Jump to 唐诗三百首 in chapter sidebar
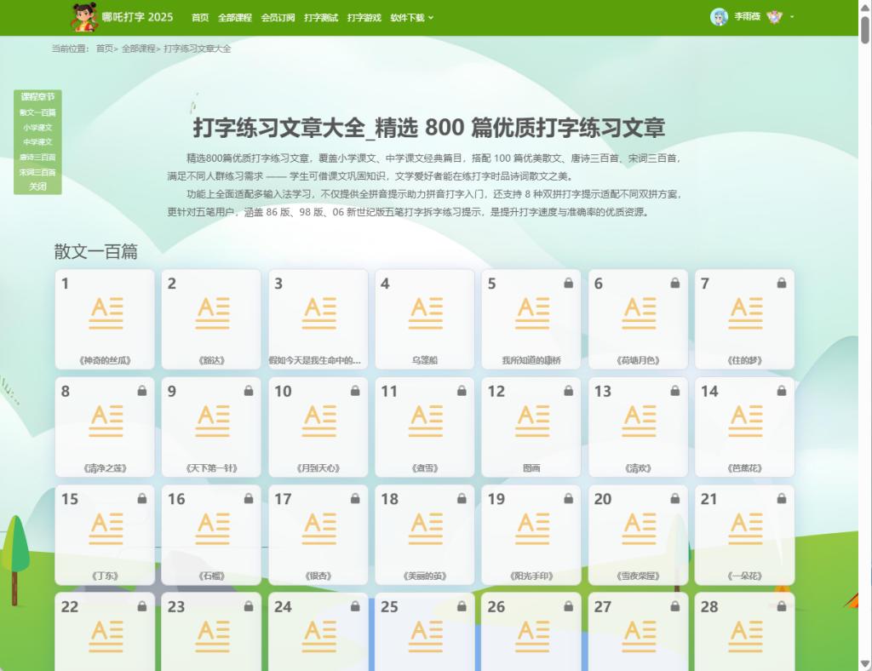The image size is (872, 671). pyautogui.click(x=37, y=157)
